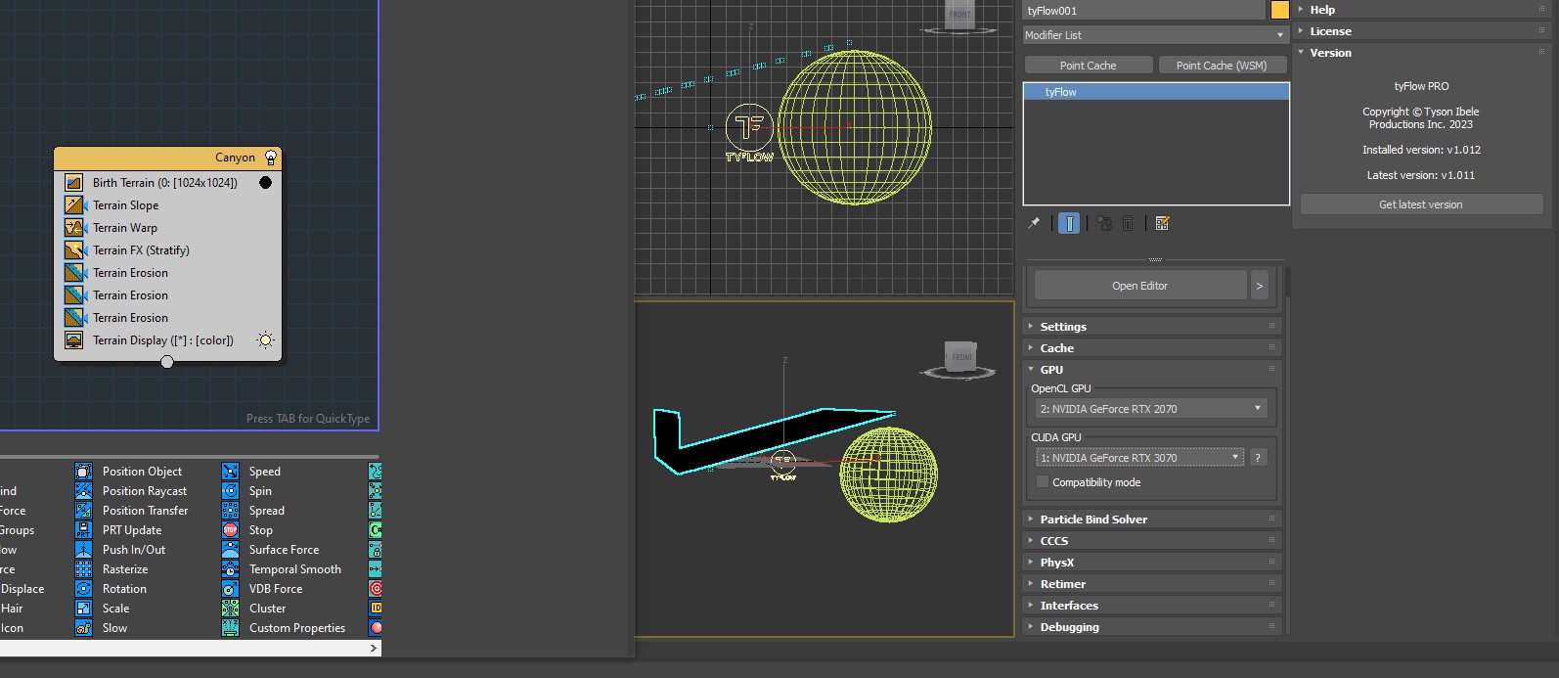Click the Terrain Display operator icon

[x=74, y=340]
